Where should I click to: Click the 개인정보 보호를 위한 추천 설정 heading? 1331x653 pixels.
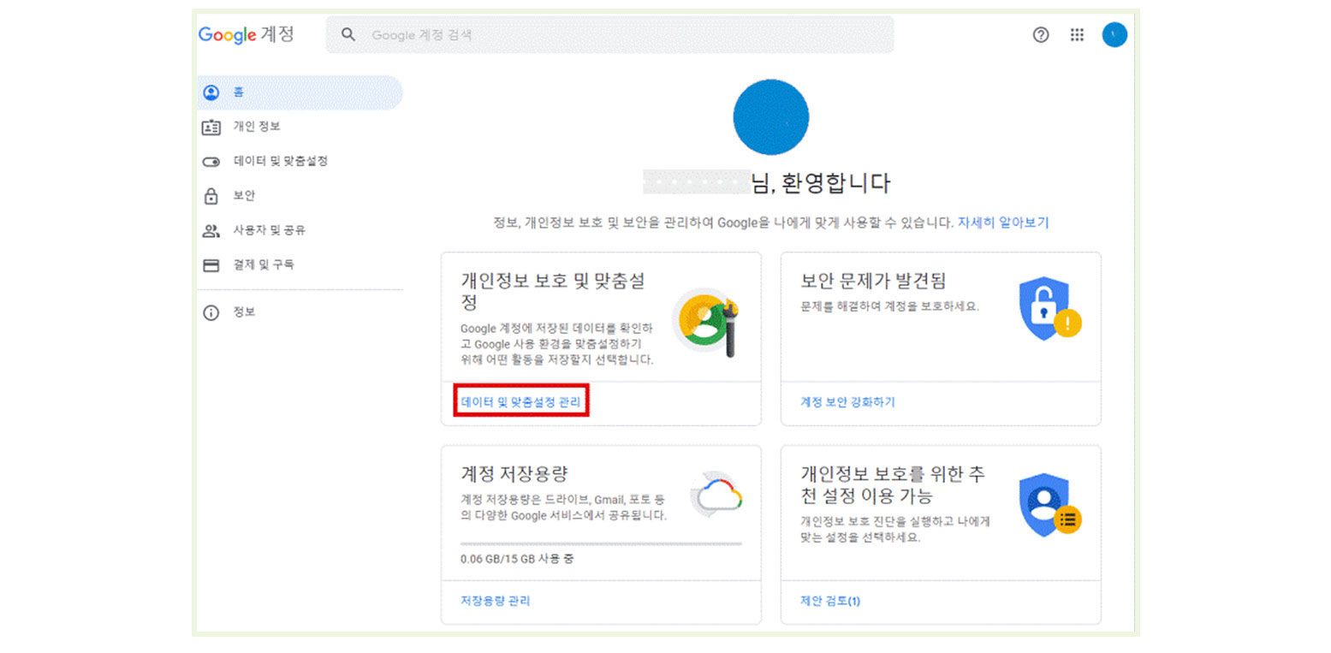(893, 484)
